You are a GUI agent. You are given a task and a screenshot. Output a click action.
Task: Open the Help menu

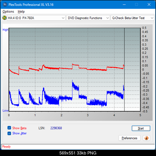pos(21,12)
